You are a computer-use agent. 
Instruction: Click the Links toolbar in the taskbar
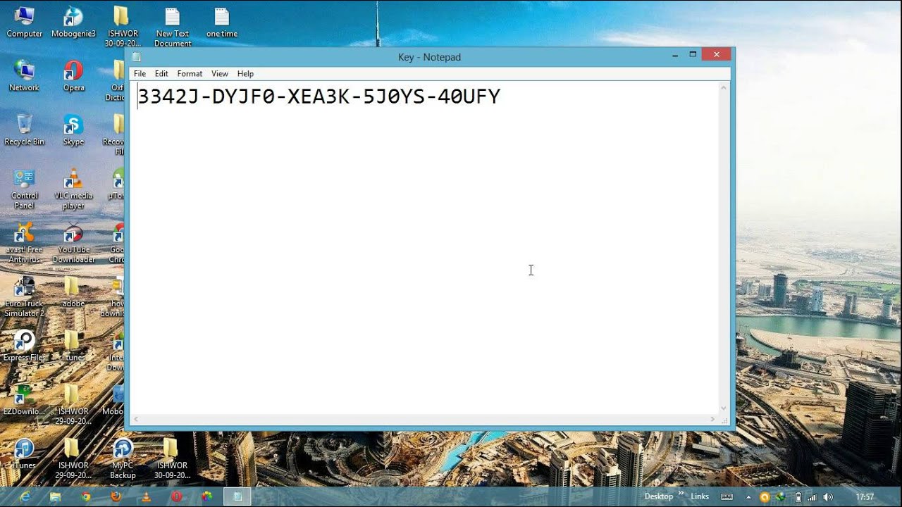tap(700, 496)
